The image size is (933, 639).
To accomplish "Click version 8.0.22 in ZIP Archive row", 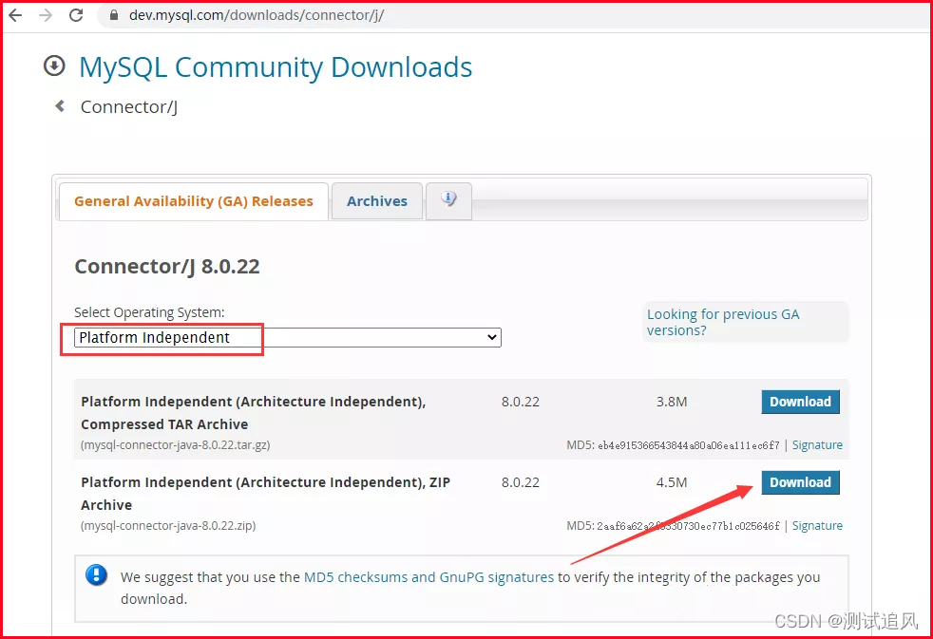I will (520, 482).
